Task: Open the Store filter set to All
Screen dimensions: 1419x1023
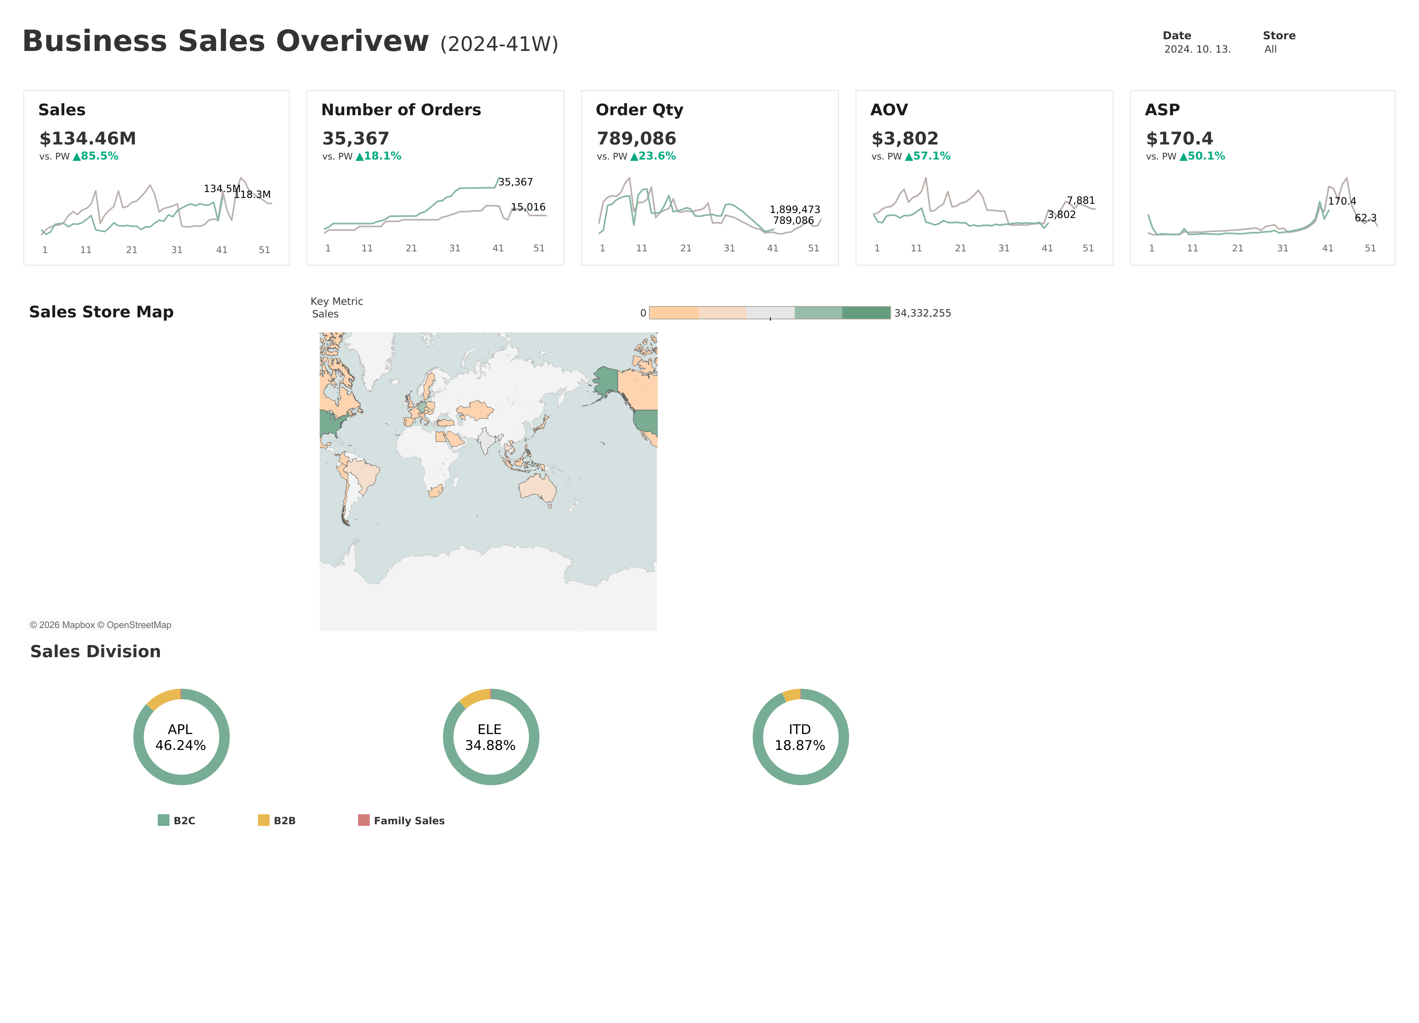Action: tap(1270, 49)
